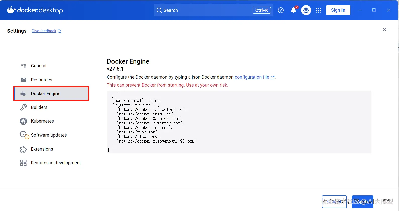The width and height of the screenshot is (399, 211).
Task: Minimize the Docker Desktop window
Action: [x=360, y=10]
